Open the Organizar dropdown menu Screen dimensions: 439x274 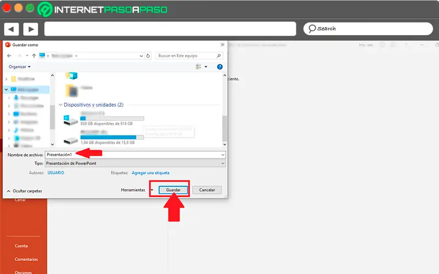[x=20, y=67]
